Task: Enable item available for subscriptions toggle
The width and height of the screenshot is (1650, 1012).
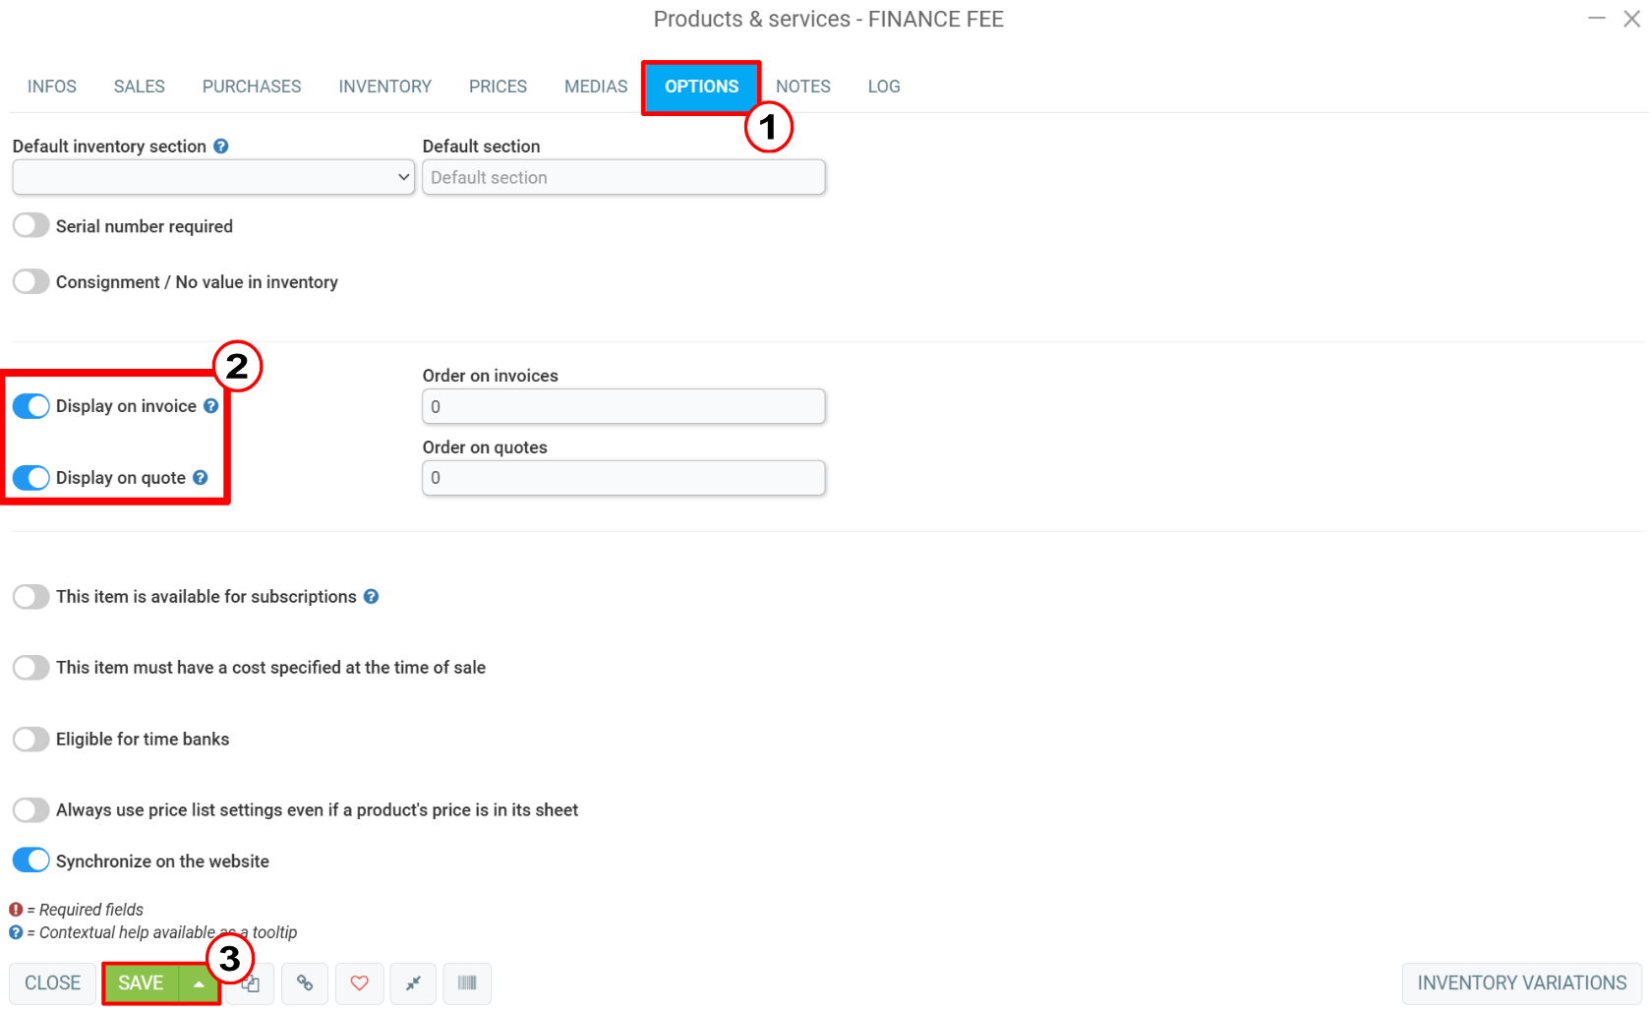Action: pyautogui.click(x=30, y=596)
